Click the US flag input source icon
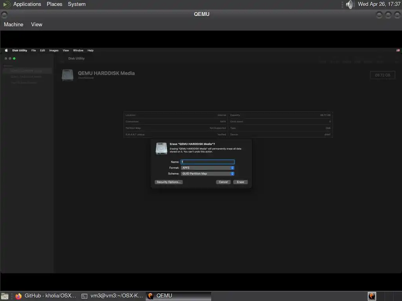402x301 pixels. pos(398,51)
